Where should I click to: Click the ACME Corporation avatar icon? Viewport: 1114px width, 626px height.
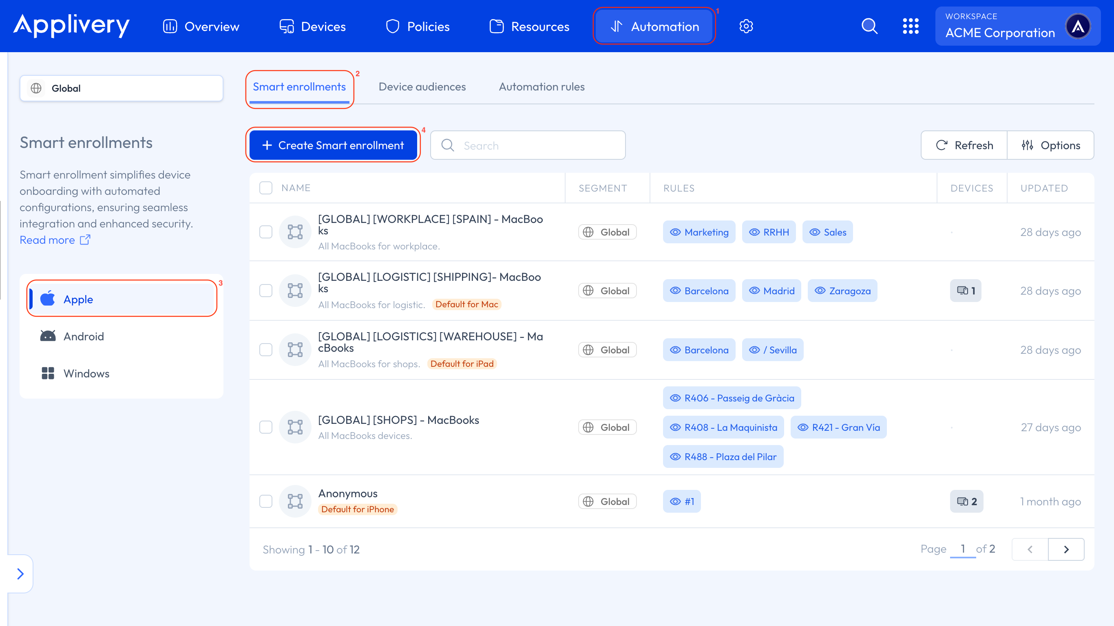click(1078, 26)
